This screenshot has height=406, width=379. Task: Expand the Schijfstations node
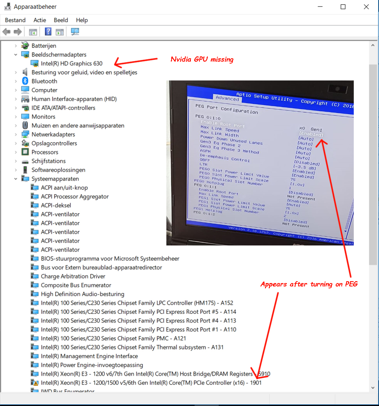[16, 161]
